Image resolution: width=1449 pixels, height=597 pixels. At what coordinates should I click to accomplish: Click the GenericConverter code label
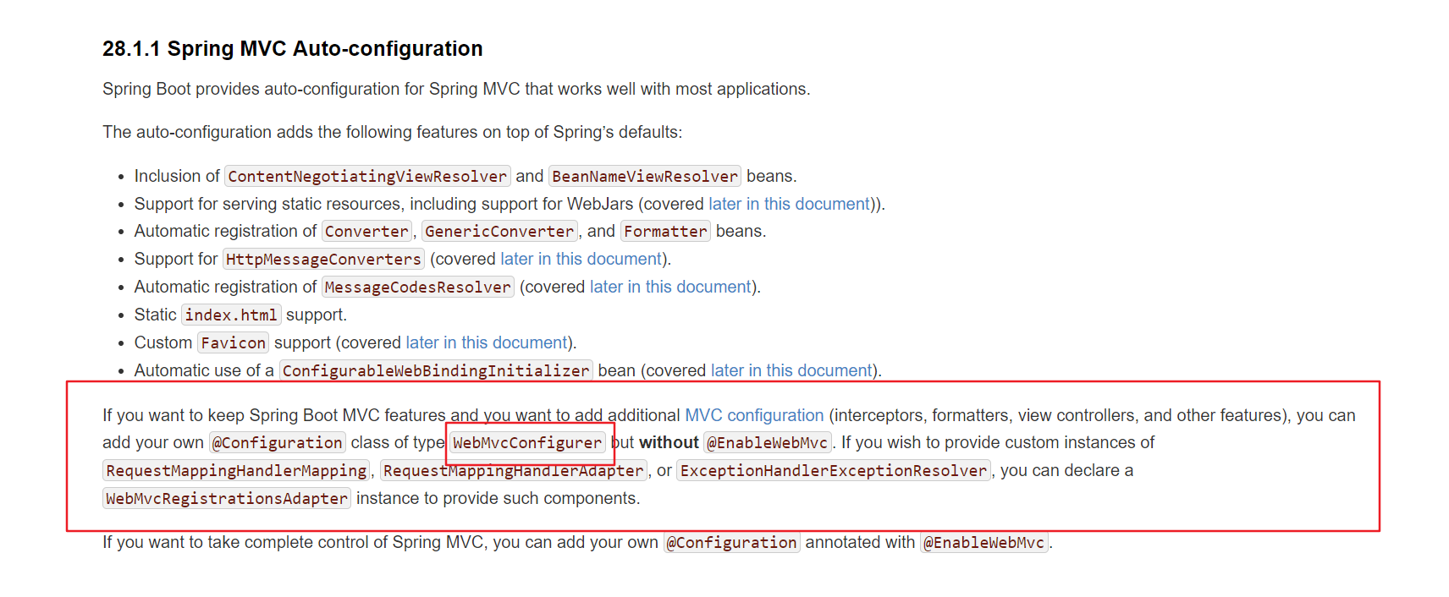[x=499, y=231]
